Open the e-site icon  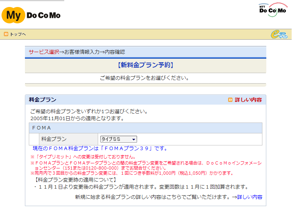[279, 34]
